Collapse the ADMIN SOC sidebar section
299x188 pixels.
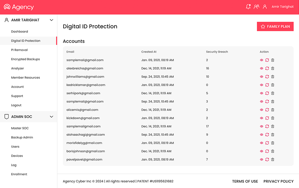point(51,117)
